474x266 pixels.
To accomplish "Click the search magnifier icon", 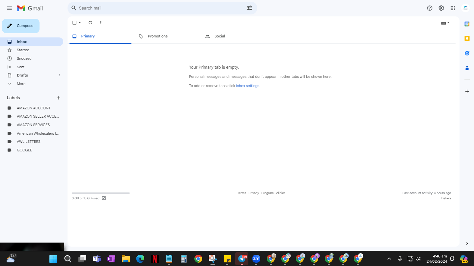I will (74, 8).
